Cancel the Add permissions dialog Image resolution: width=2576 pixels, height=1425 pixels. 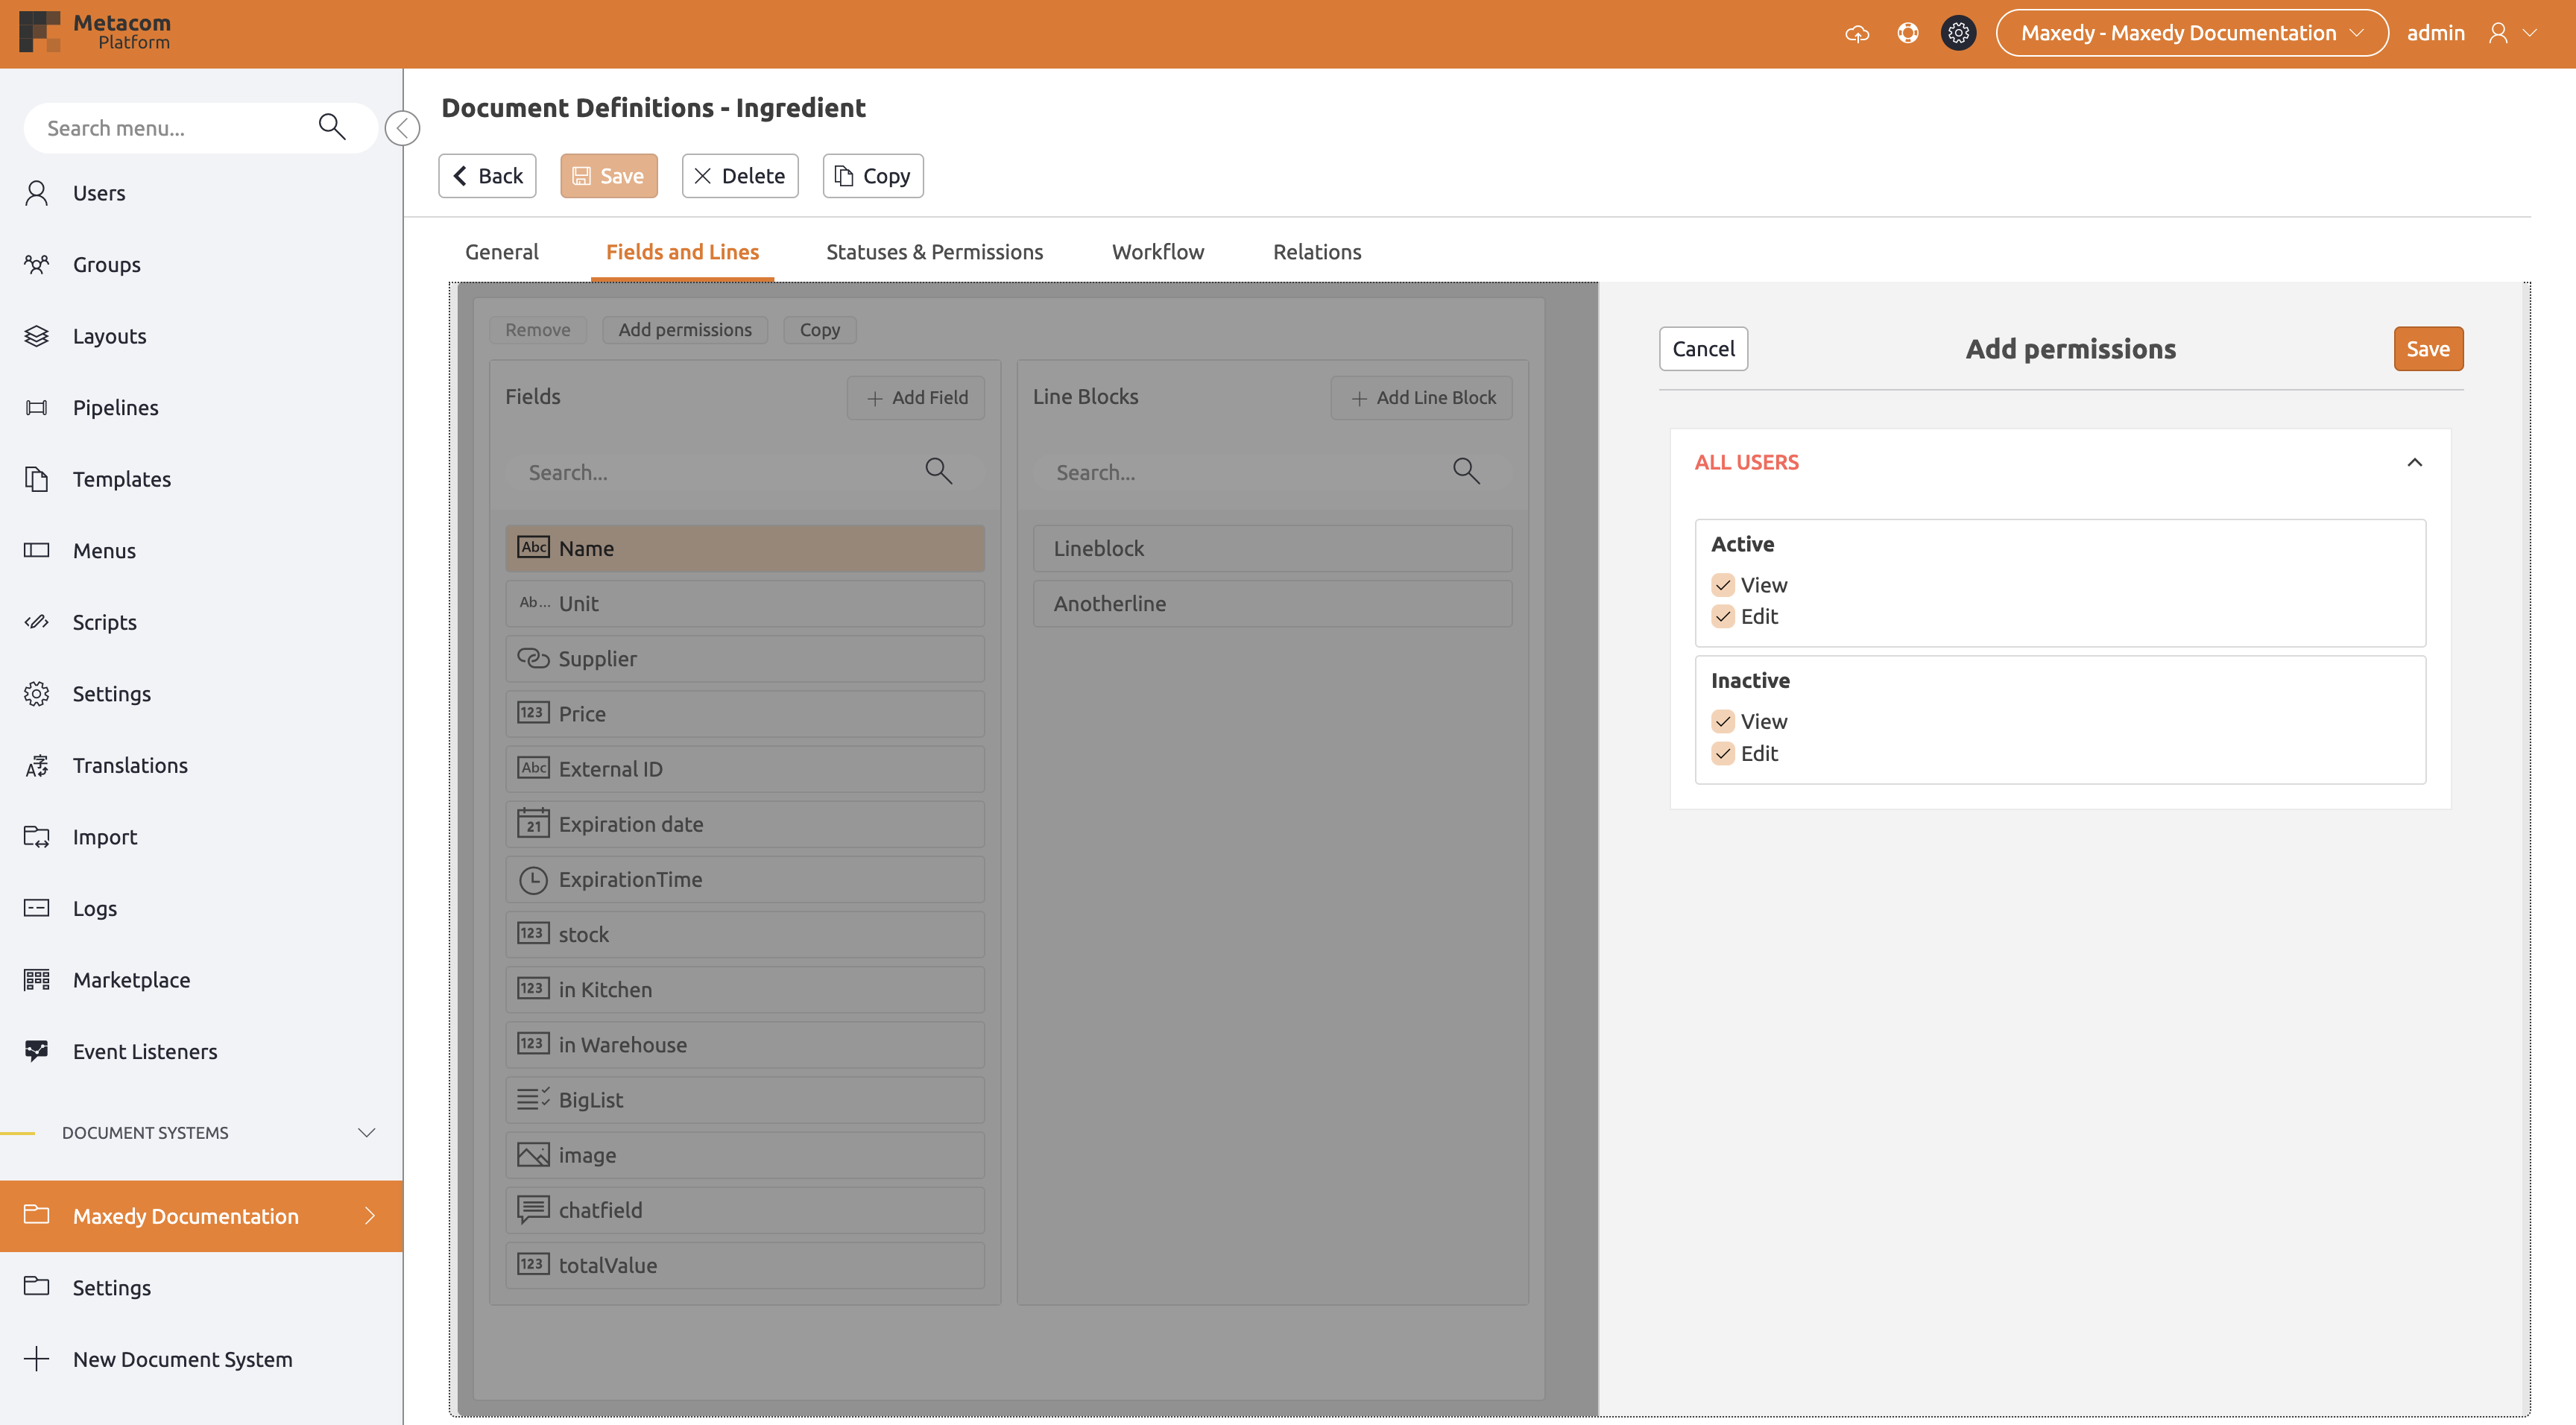1702,348
